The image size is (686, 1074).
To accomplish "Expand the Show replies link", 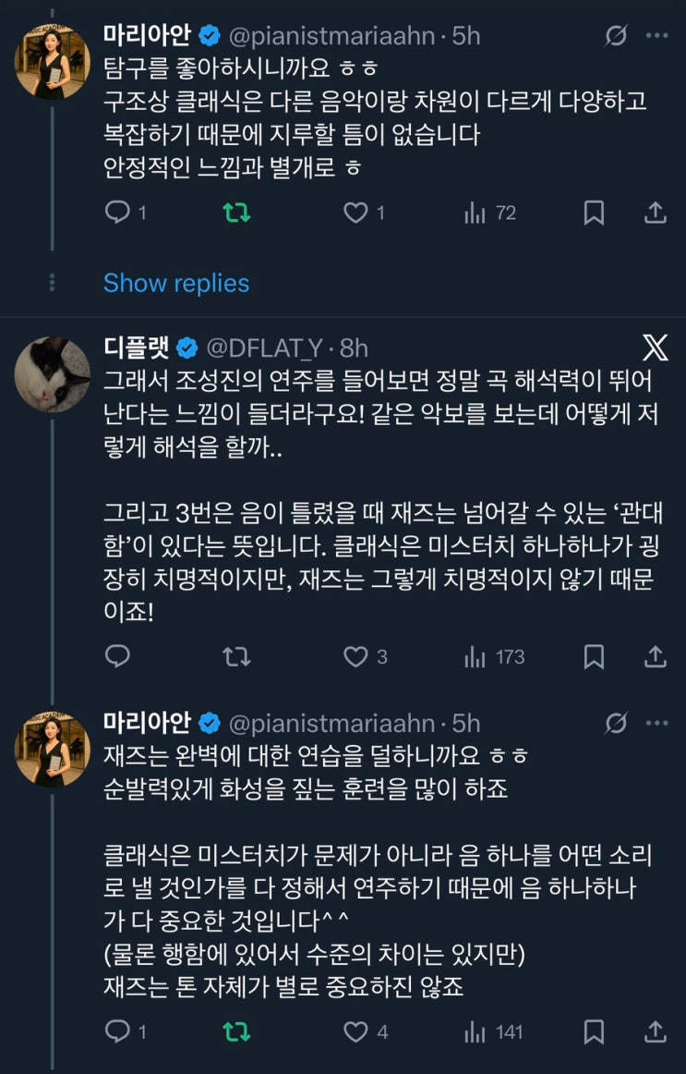I will pyautogui.click(x=175, y=283).
